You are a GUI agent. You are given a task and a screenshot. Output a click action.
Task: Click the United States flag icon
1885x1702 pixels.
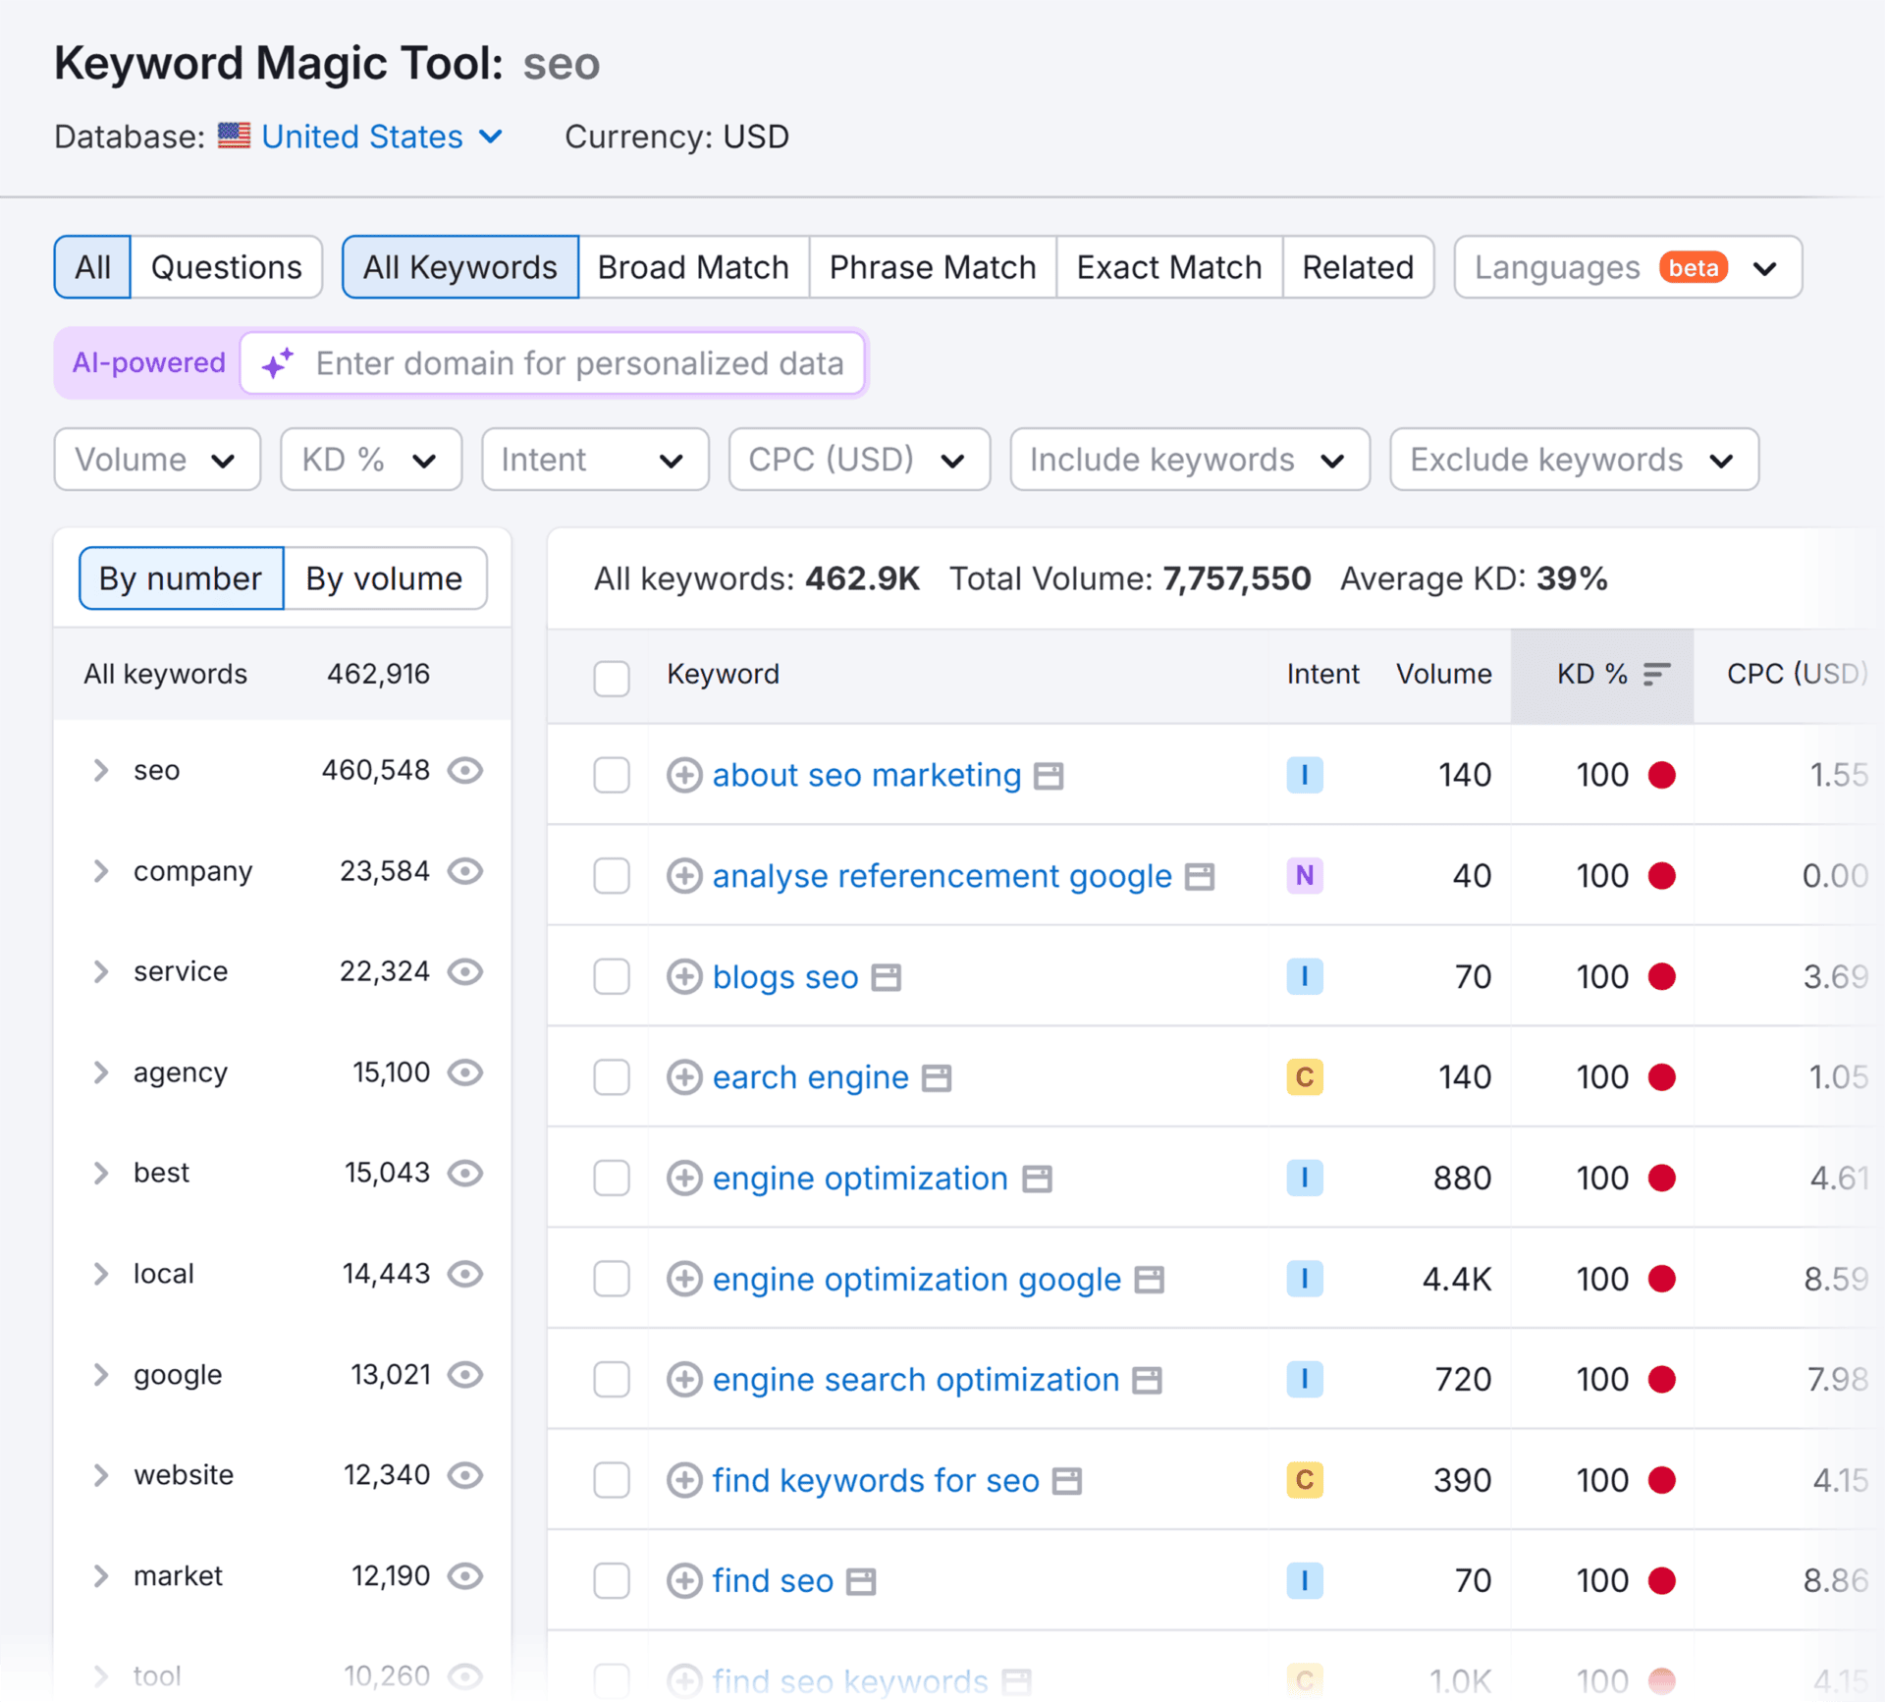(235, 137)
